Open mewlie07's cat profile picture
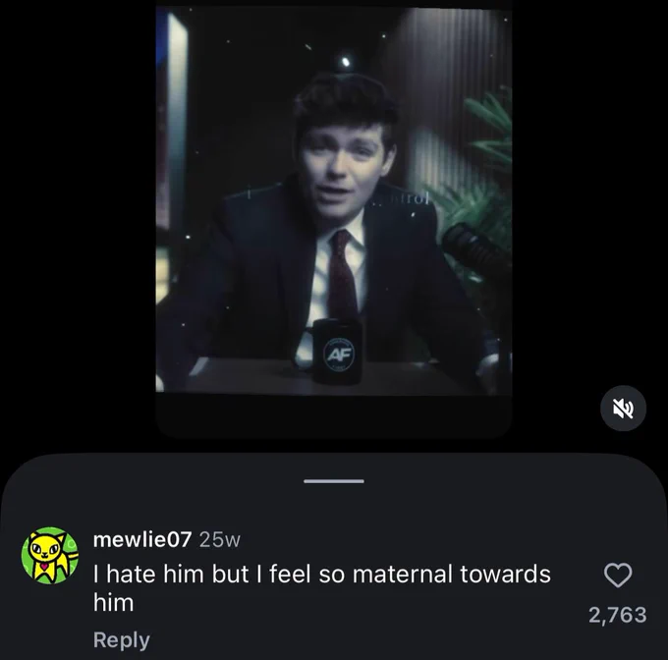668x660 pixels. (50, 555)
